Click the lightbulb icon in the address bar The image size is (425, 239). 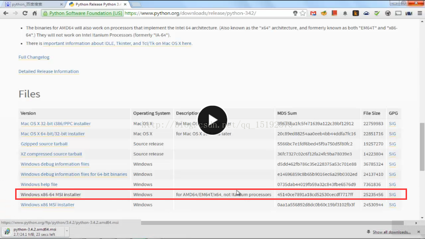(x=295, y=13)
